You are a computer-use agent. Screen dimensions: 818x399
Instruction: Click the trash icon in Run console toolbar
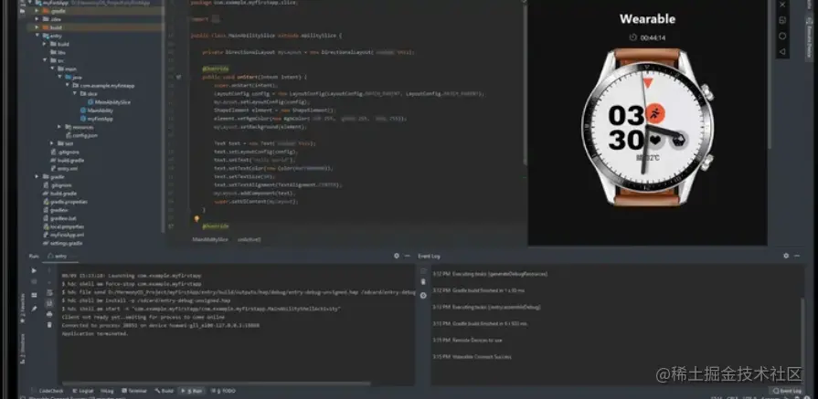point(49,324)
